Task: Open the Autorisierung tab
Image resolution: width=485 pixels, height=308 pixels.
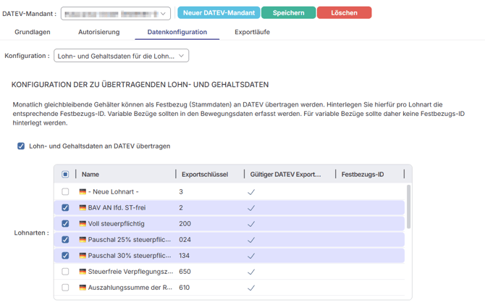Action: pyautogui.click(x=99, y=32)
